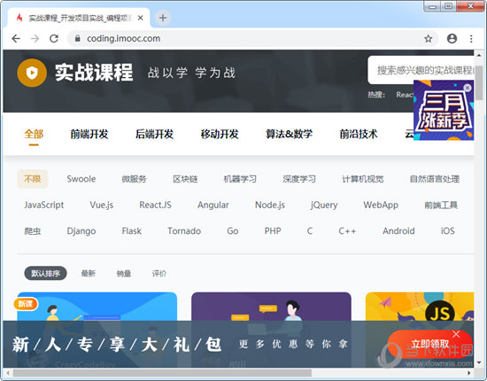This screenshot has height=381, width=487.
Task: Filter courses by 区块链
Action: (185, 179)
